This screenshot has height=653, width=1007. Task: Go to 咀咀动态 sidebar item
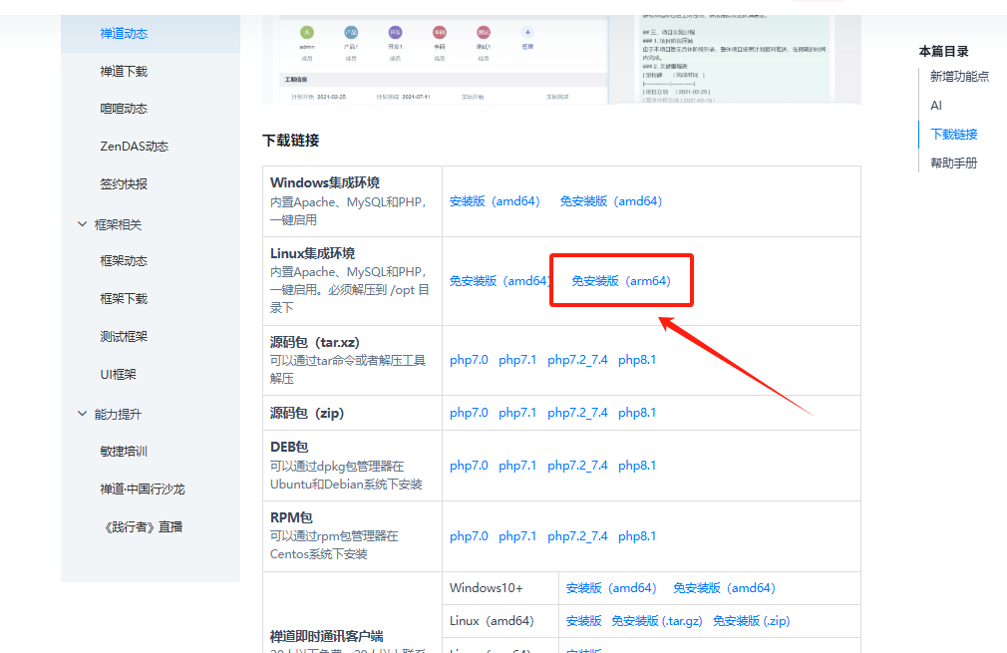click(124, 109)
